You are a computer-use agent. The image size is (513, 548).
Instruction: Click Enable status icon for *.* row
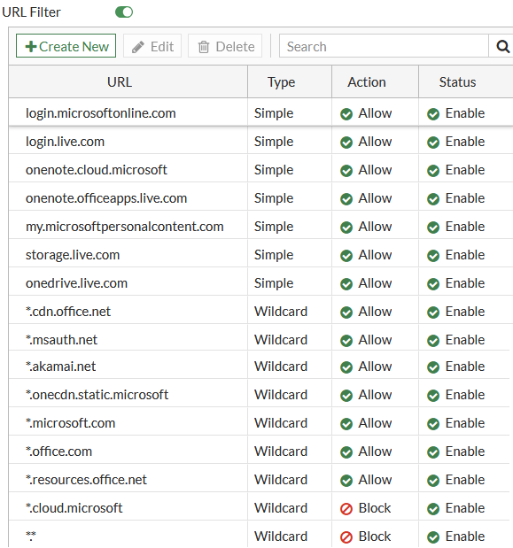[433, 537]
